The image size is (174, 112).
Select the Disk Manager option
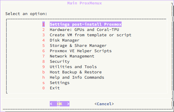64,40
